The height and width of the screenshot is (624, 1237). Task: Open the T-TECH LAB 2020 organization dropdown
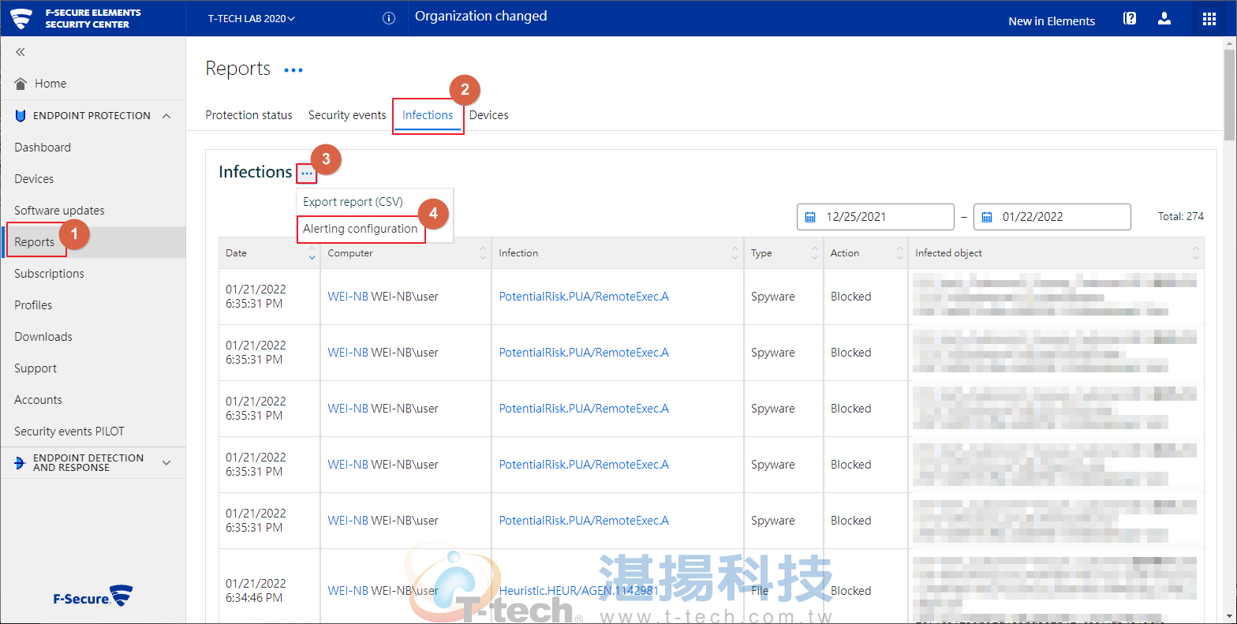[252, 19]
